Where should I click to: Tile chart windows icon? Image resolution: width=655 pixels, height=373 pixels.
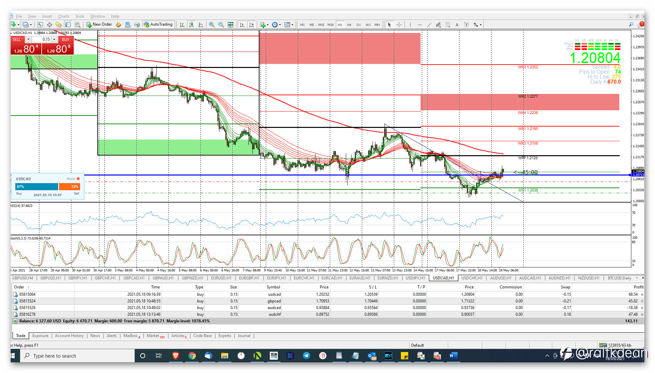coord(230,25)
